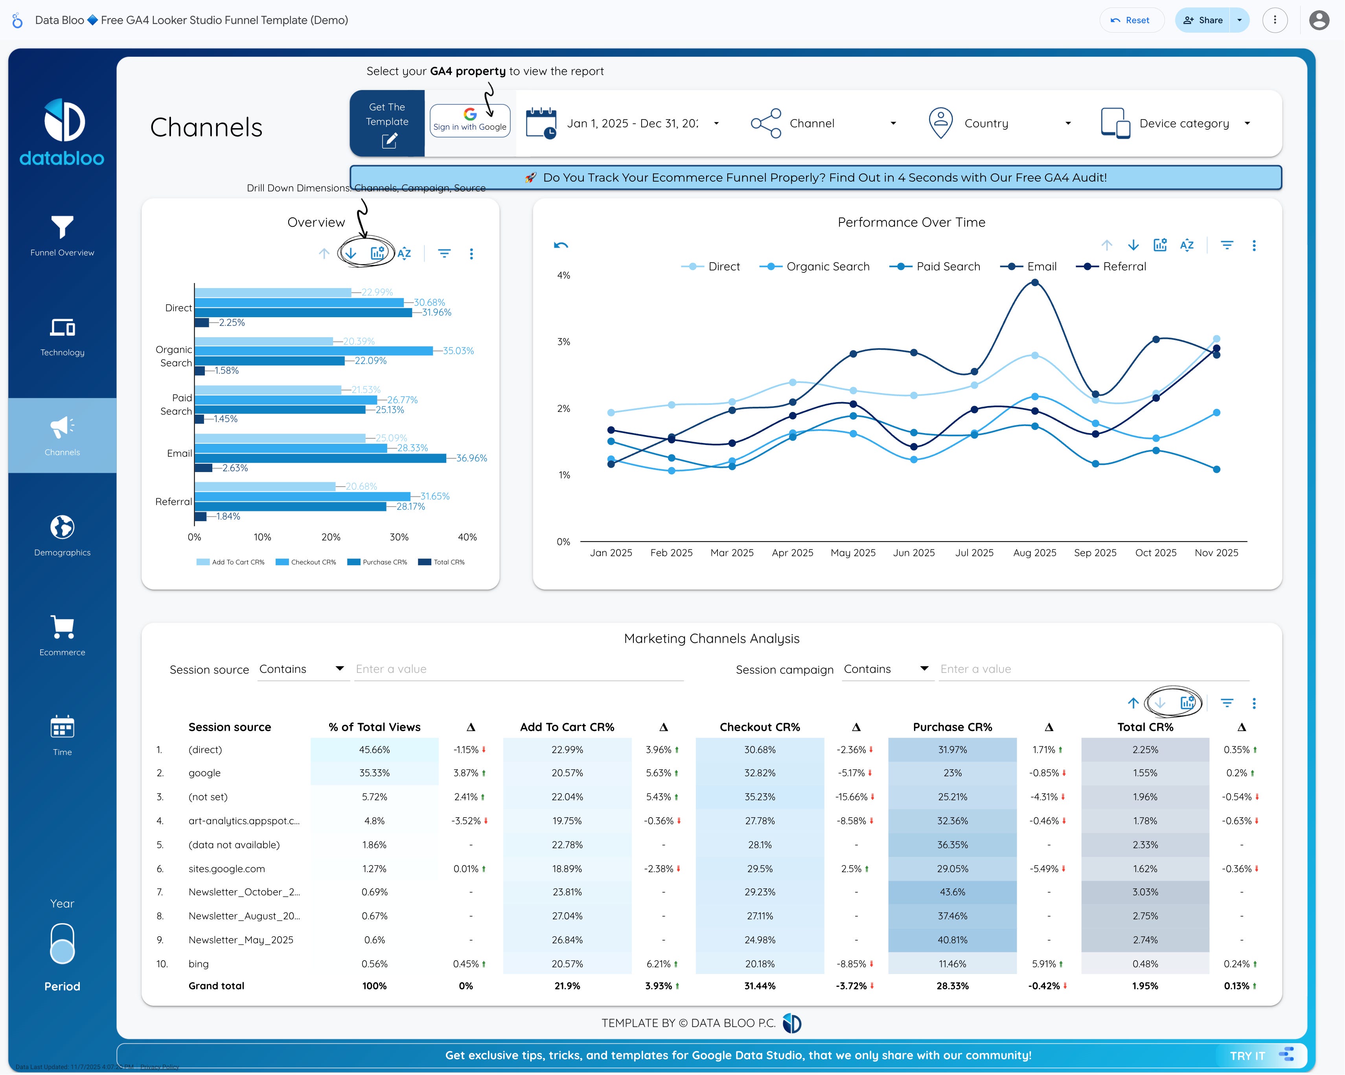1345x1075 pixels.
Task: Click drill up arrow in Marketing Channels table
Action: [x=1133, y=703]
